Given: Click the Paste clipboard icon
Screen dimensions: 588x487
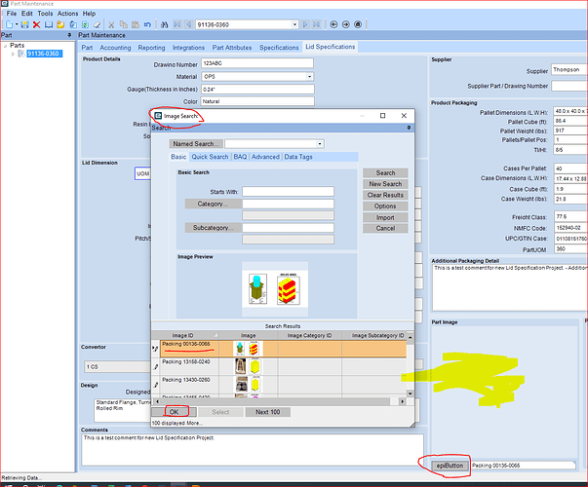Looking at the screenshot, I should point(136,24).
